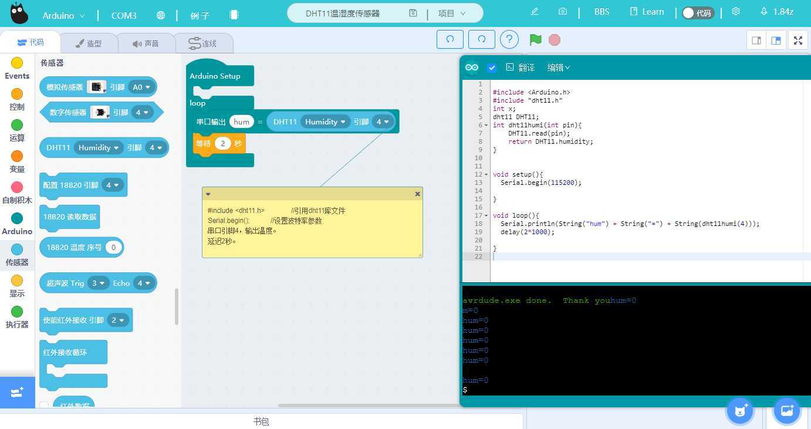
Task: Open Echo 4 dropdown on 超声波 block
Action: (x=143, y=283)
